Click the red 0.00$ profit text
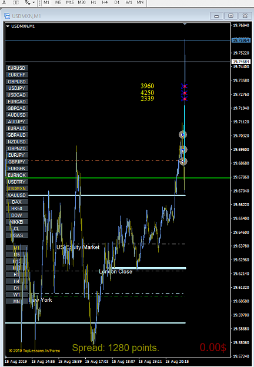 (213, 347)
